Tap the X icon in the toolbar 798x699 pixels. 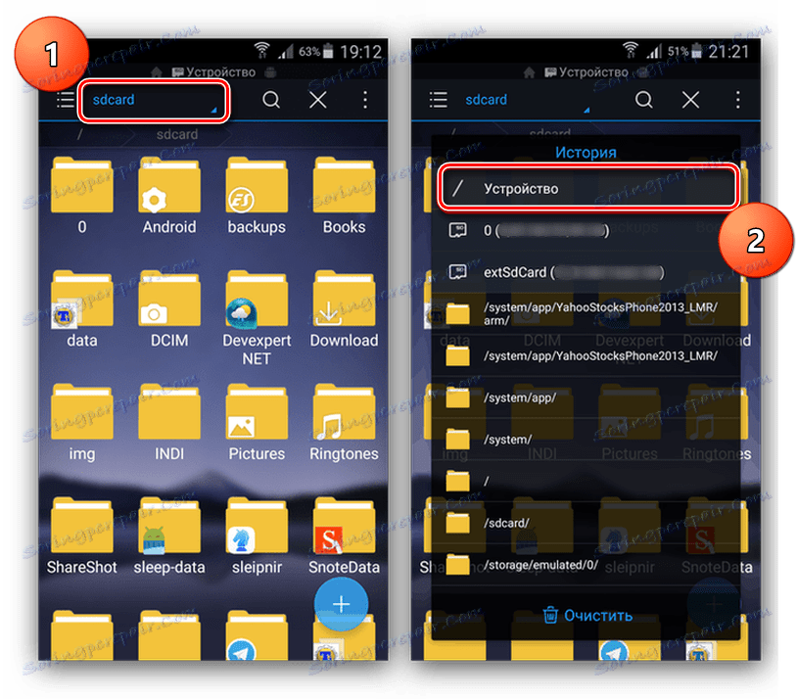click(x=317, y=100)
